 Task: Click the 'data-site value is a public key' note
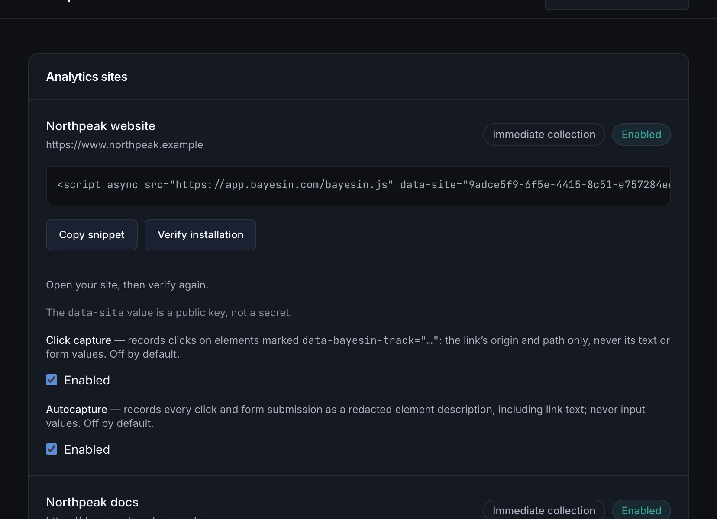pyautogui.click(x=169, y=313)
